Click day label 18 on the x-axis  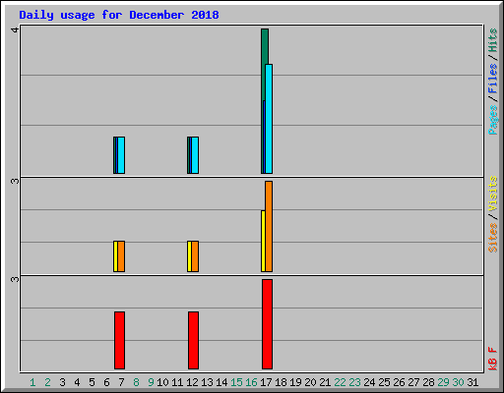tap(281, 382)
